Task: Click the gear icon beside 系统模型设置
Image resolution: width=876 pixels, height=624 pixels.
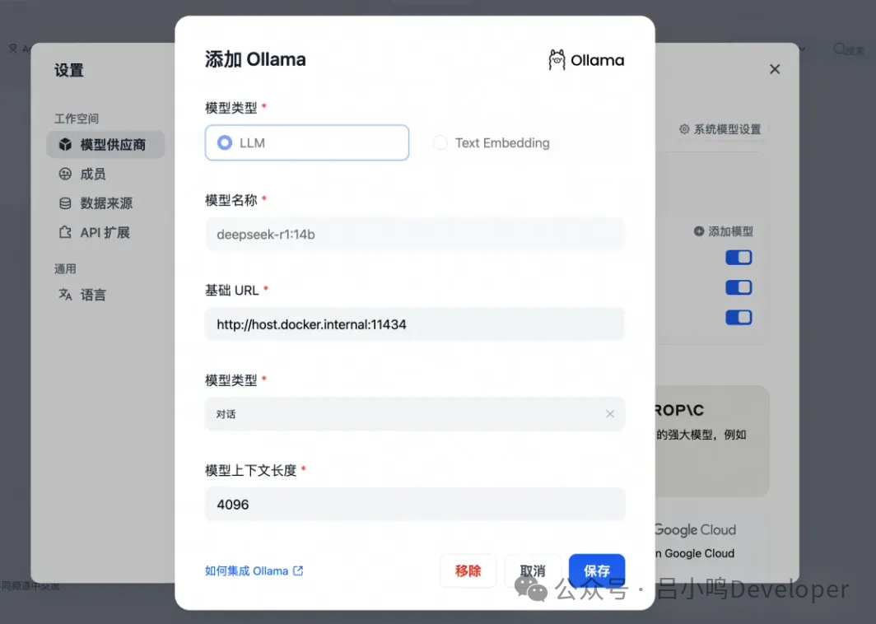Action: tap(684, 129)
